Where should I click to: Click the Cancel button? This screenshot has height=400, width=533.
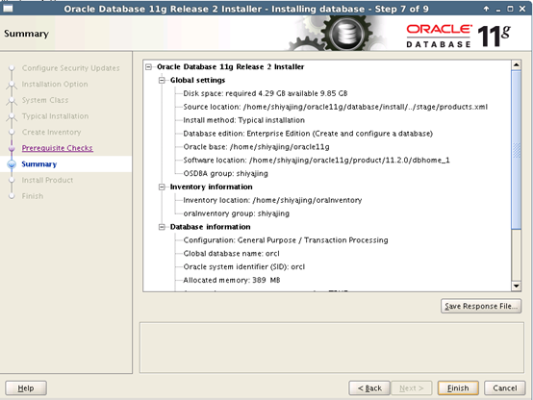click(x=505, y=388)
